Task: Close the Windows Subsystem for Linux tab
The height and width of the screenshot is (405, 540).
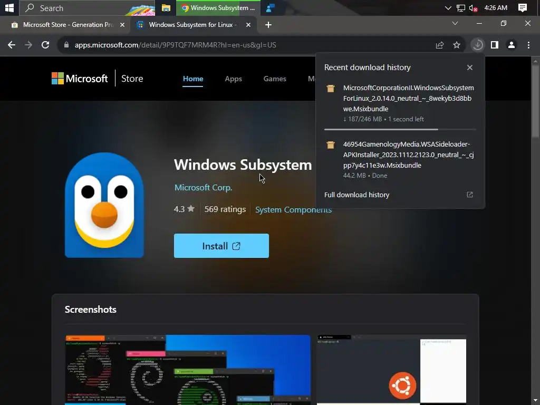Action: [x=248, y=25]
